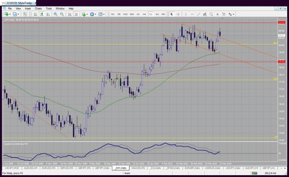Expand the Profiles dropdown arrow

tap(18, 14)
